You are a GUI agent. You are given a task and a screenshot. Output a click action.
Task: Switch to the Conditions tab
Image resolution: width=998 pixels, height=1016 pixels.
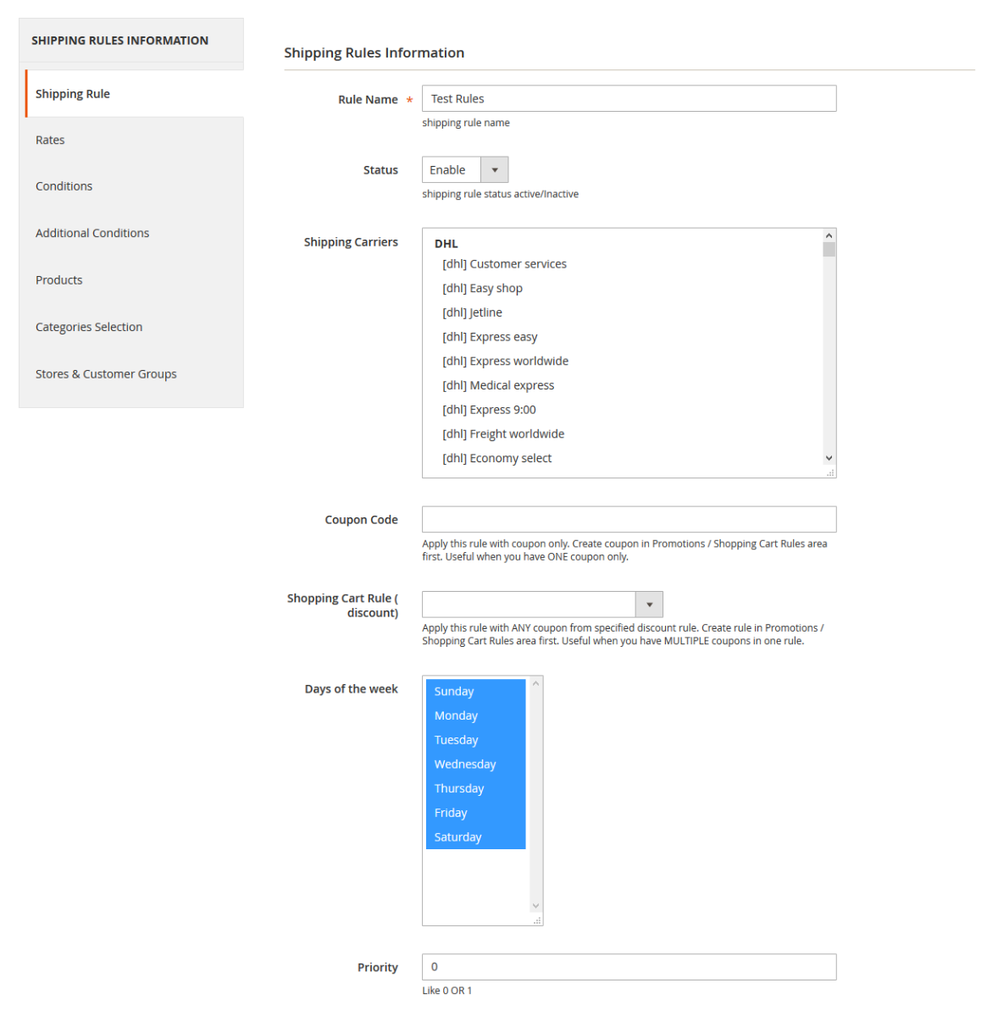coord(64,186)
